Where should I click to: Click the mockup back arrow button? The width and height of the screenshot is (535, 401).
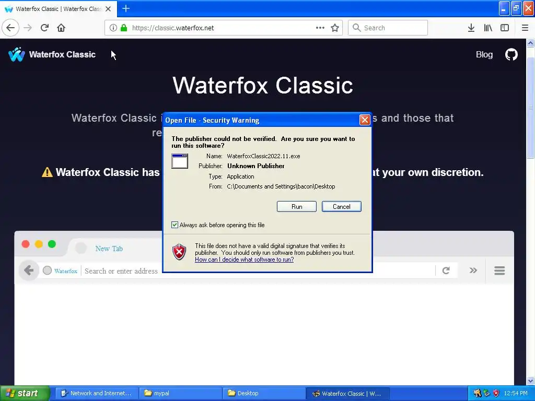coord(29,270)
